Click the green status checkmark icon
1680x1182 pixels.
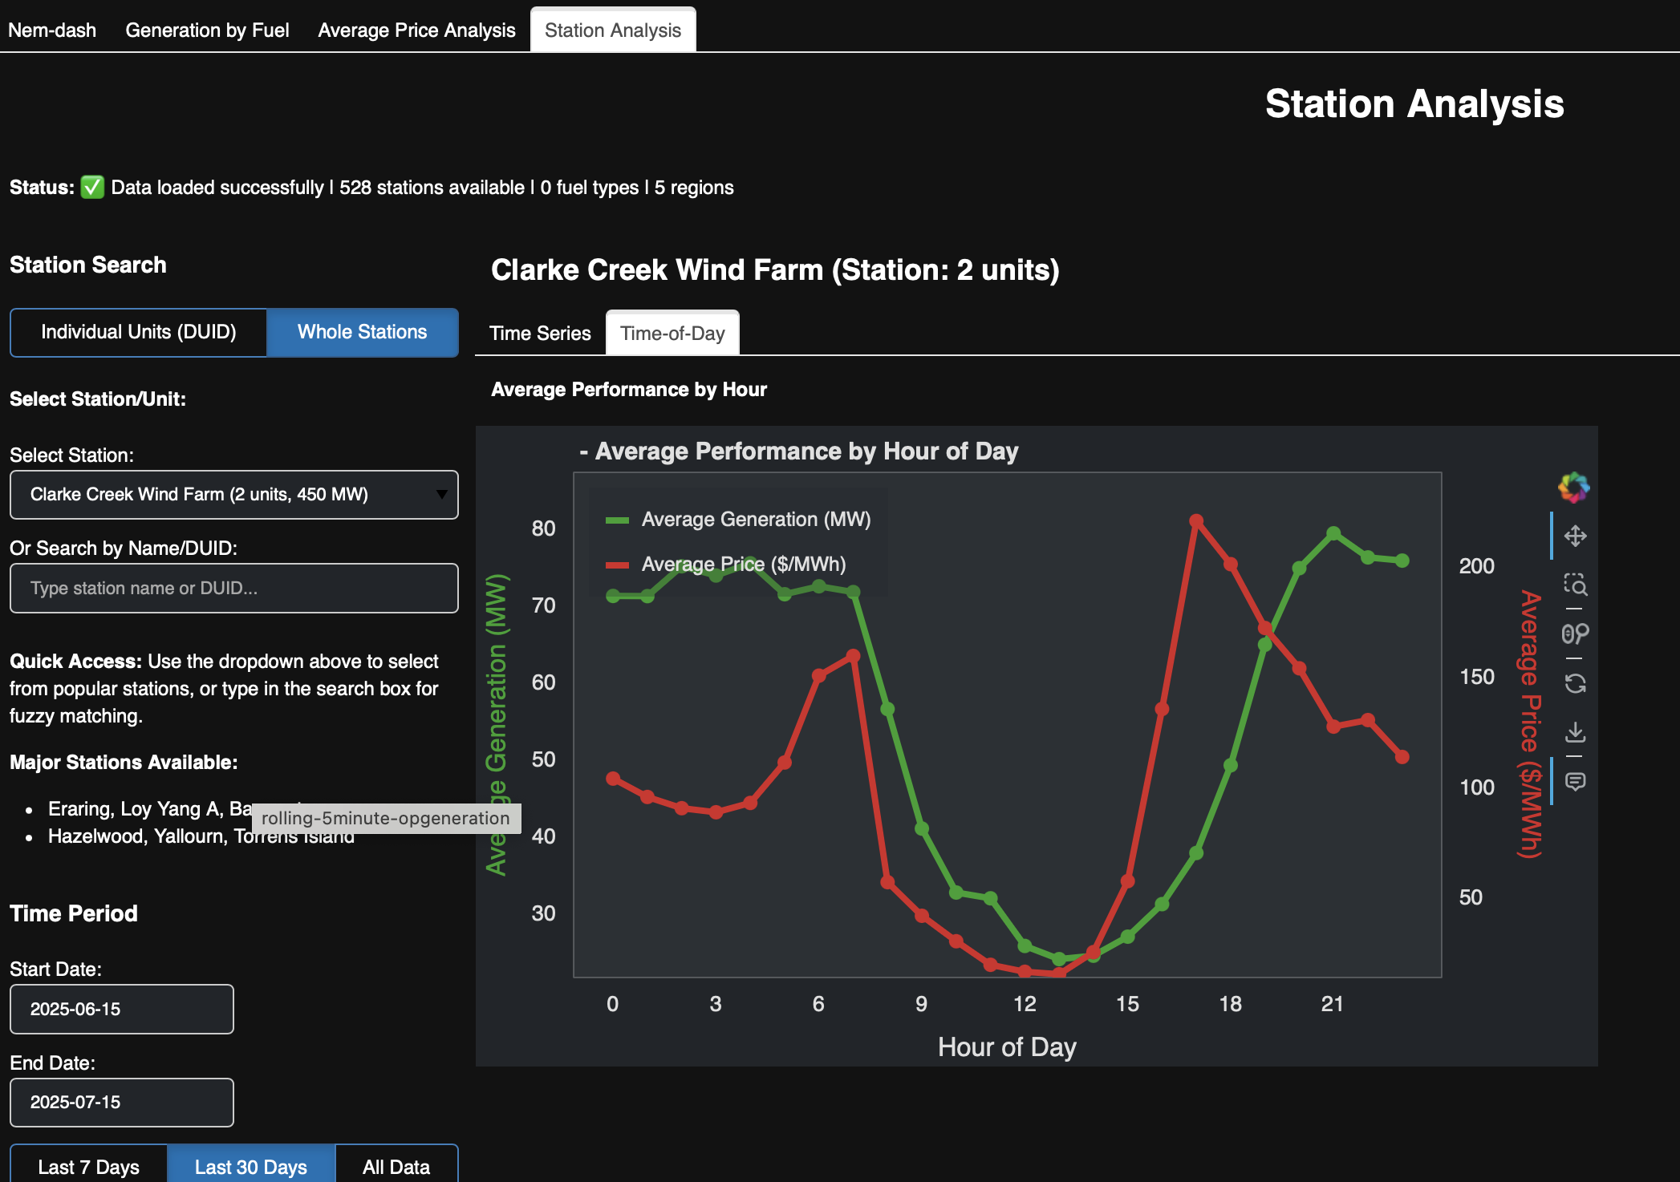click(92, 187)
